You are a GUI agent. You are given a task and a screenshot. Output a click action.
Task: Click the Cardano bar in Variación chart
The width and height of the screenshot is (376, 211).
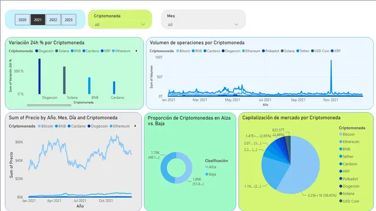(114, 87)
